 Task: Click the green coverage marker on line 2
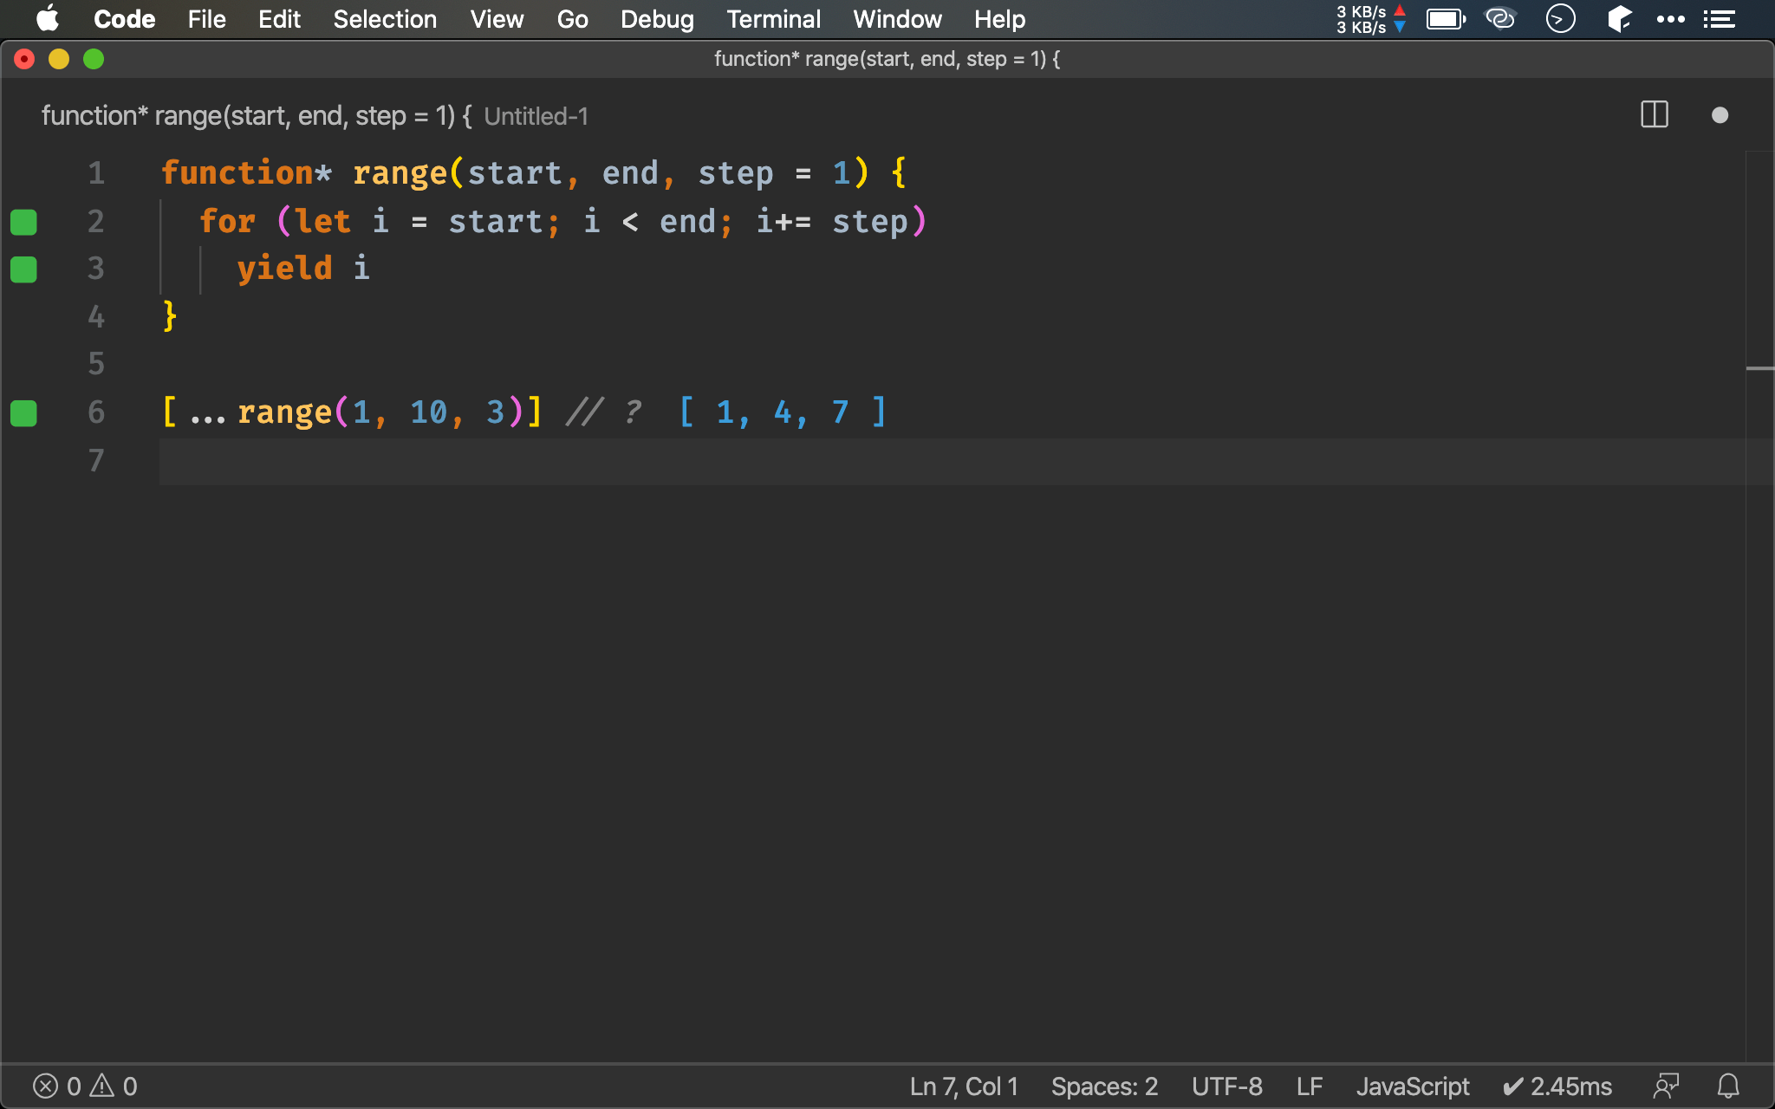(x=23, y=222)
